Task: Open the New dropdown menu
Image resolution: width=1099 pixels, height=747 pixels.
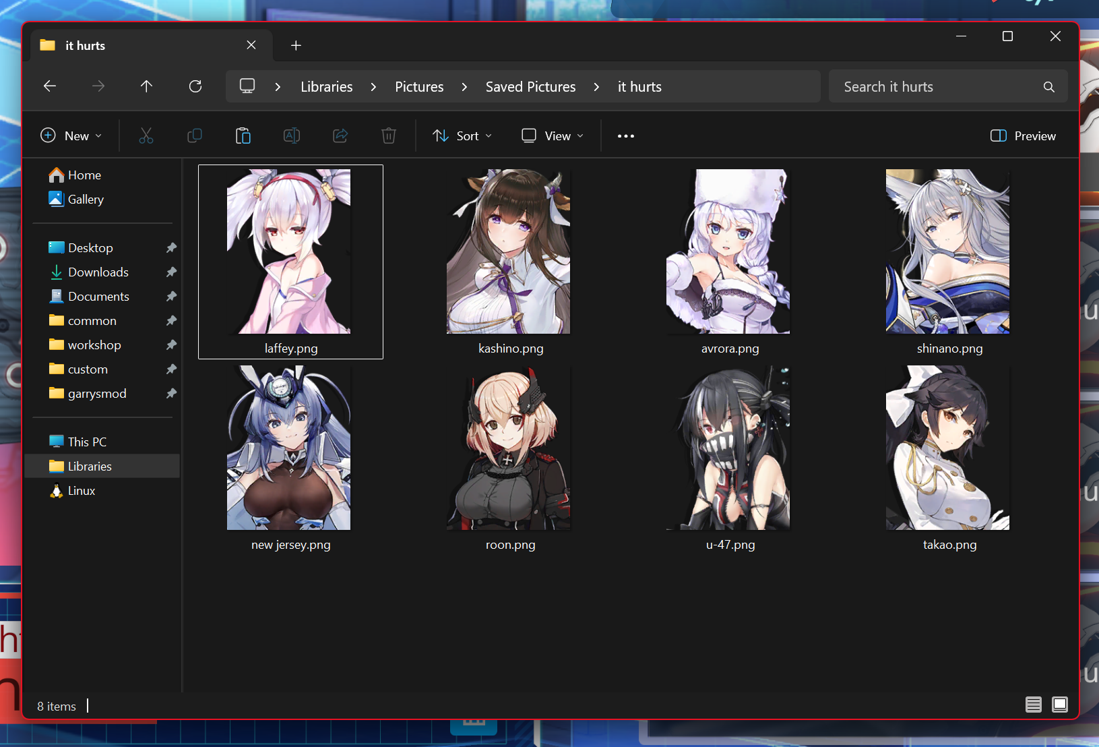Action: 71,136
